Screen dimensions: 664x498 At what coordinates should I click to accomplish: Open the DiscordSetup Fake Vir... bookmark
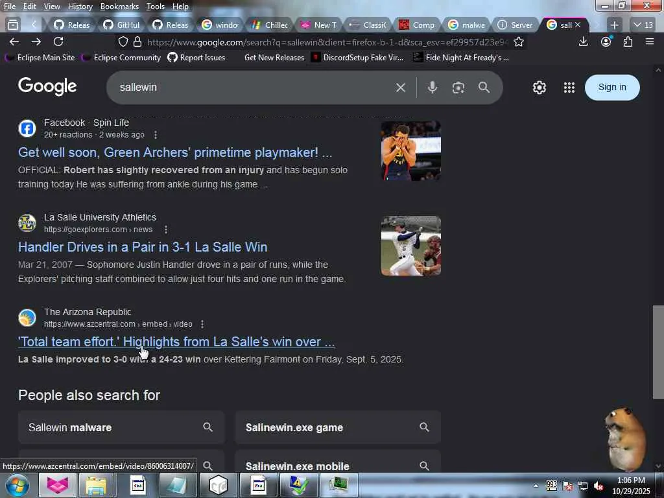click(357, 57)
